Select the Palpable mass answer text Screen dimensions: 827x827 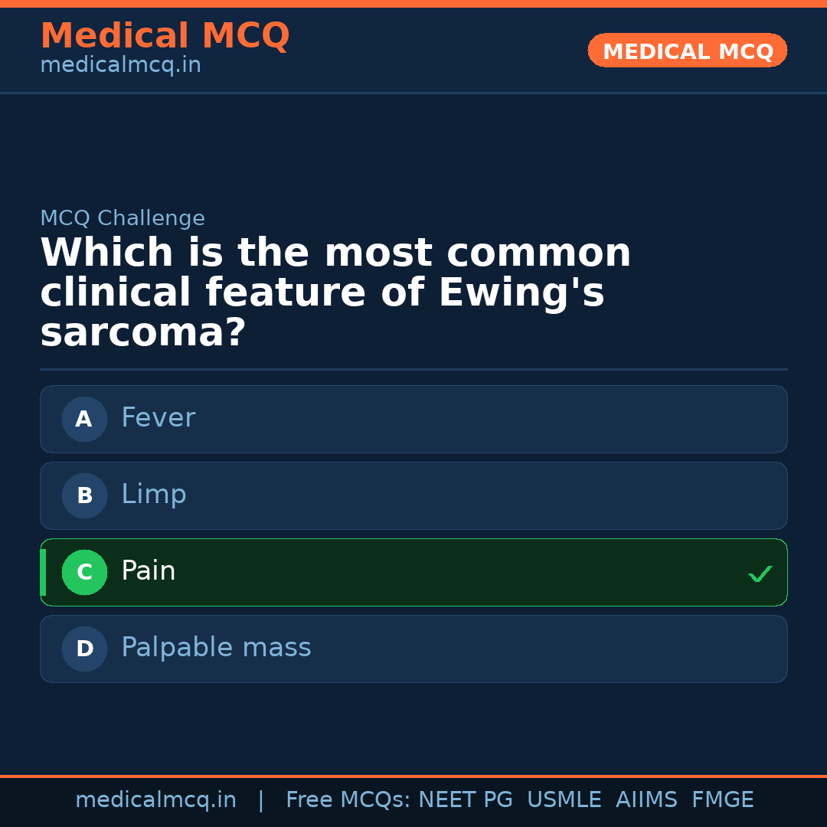point(216,648)
